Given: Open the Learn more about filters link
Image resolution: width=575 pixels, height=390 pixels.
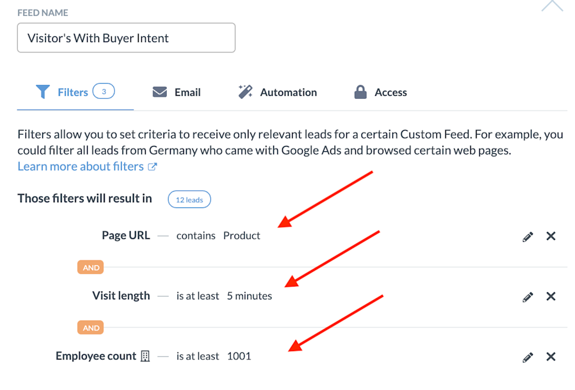Looking at the screenshot, I should 80,166.
